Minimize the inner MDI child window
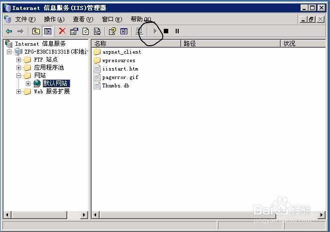 pos(303,19)
